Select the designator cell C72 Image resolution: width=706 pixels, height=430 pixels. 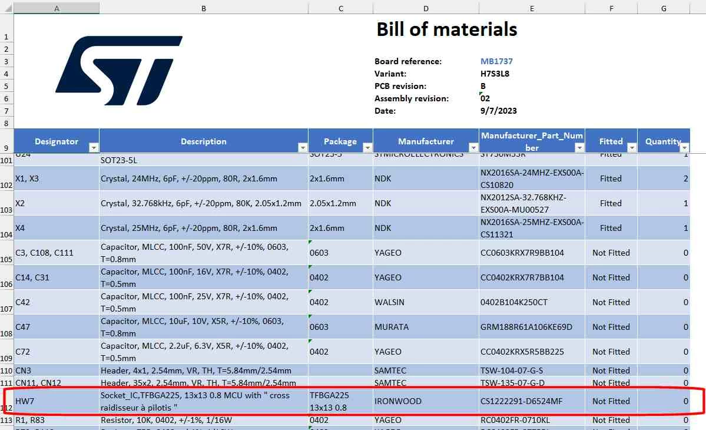(x=57, y=352)
